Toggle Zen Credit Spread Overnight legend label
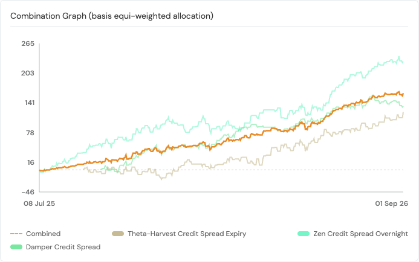The height and width of the screenshot is (262, 419). 360,234
